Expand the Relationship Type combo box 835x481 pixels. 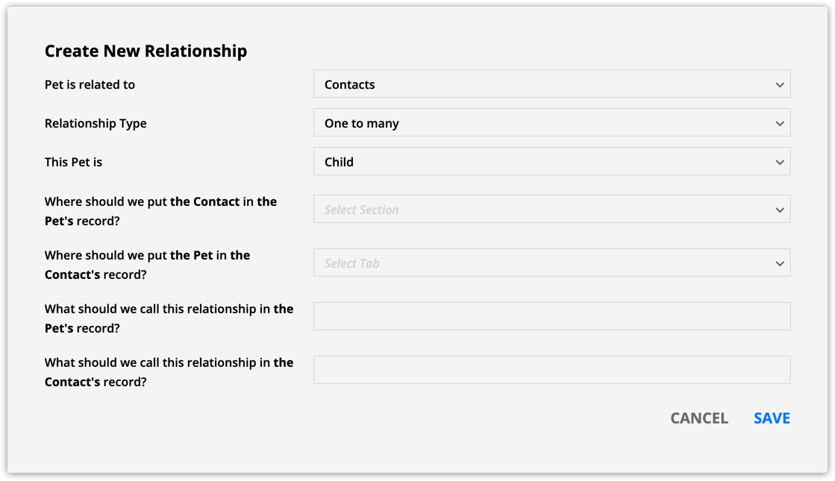click(551, 123)
